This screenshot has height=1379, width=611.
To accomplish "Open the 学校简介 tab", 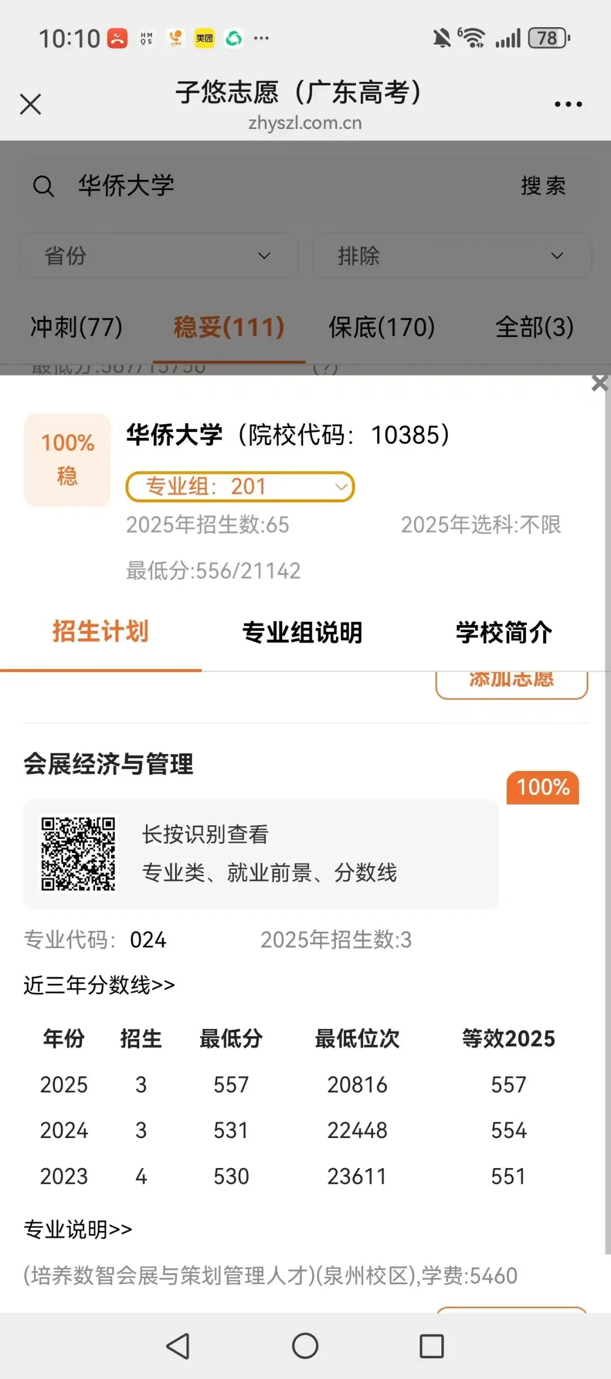I will (504, 632).
